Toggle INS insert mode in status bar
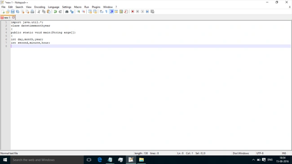The image size is (292, 164). pyautogui.click(x=284, y=153)
